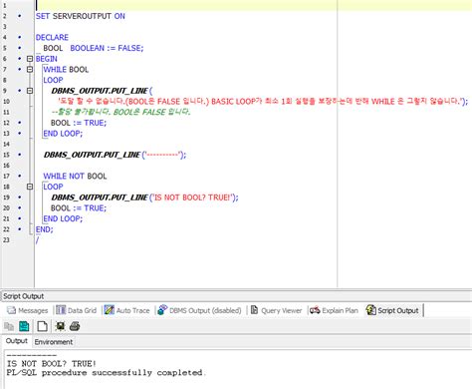Toggle breakpoint dot on line 4 DECLARE

pos(20,37)
